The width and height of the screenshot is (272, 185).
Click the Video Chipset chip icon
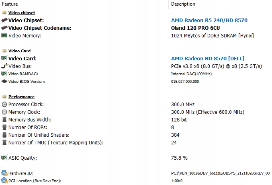point(4,20)
